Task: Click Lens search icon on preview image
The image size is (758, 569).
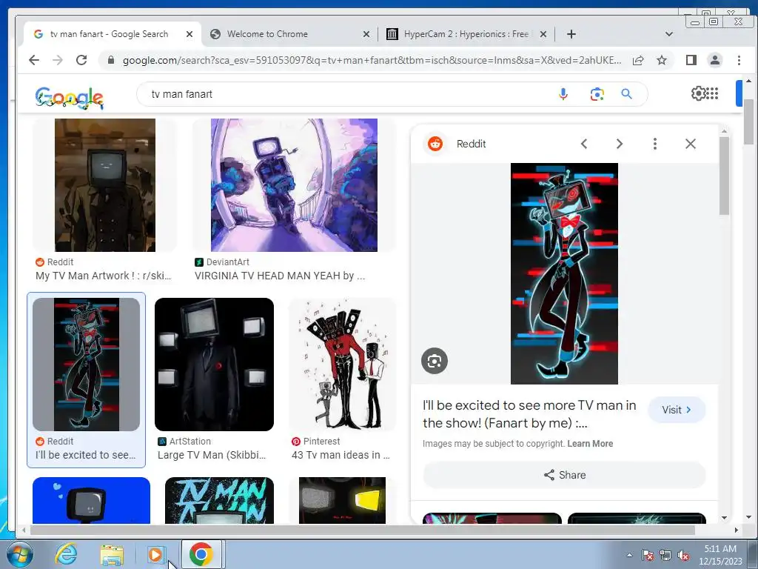Action: 434,361
